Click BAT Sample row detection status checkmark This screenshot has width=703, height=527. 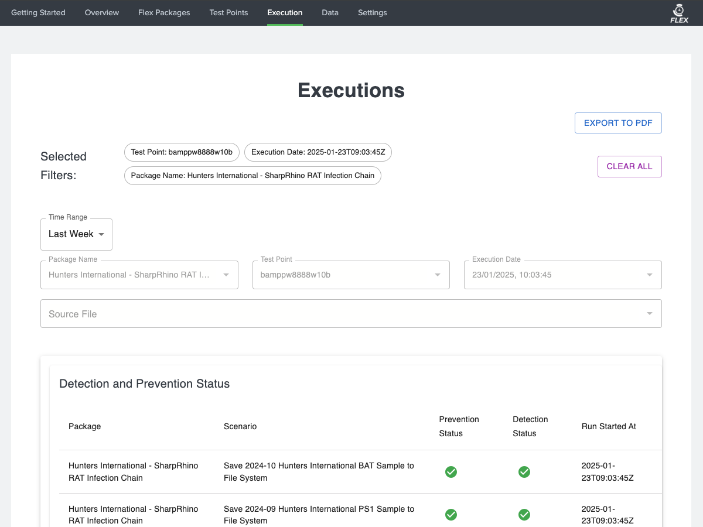[524, 472]
